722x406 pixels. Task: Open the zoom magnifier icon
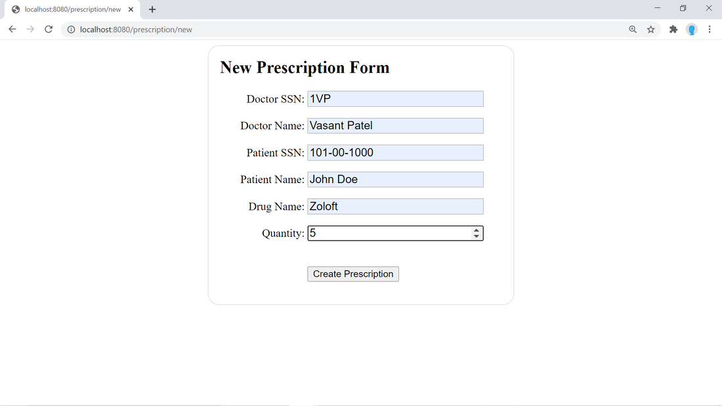pos(633,30)
